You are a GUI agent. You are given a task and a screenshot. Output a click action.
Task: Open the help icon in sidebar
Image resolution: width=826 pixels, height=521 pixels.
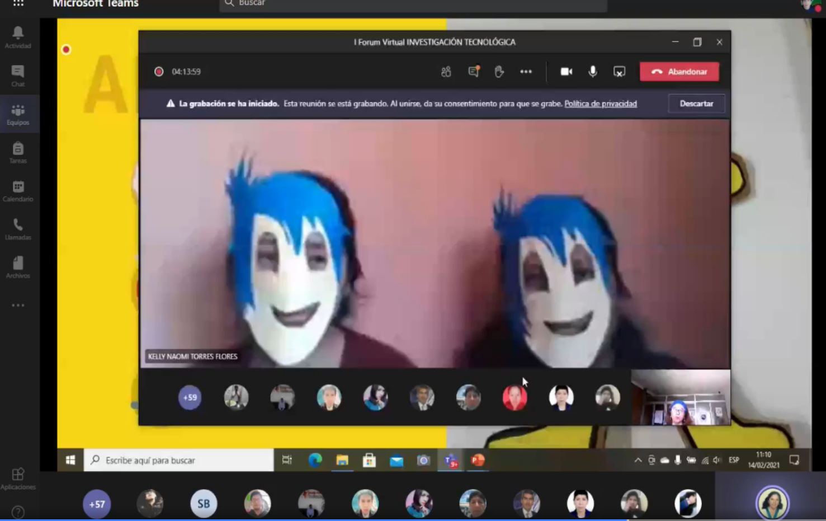pos(18,512)
